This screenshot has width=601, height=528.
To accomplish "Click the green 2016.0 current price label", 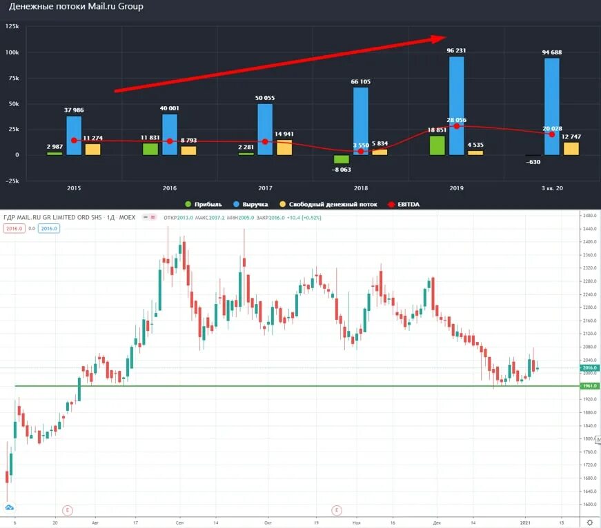I will 589,367.
